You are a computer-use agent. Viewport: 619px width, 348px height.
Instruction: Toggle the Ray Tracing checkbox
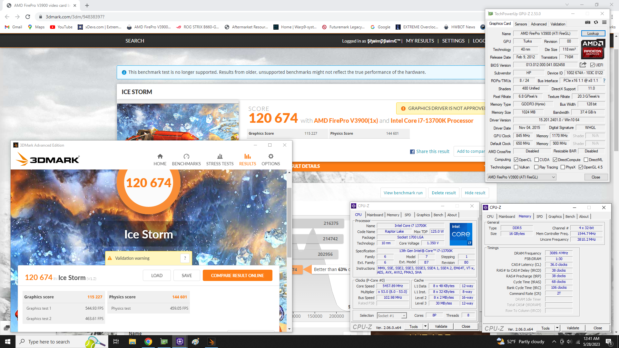click(536, 167)
